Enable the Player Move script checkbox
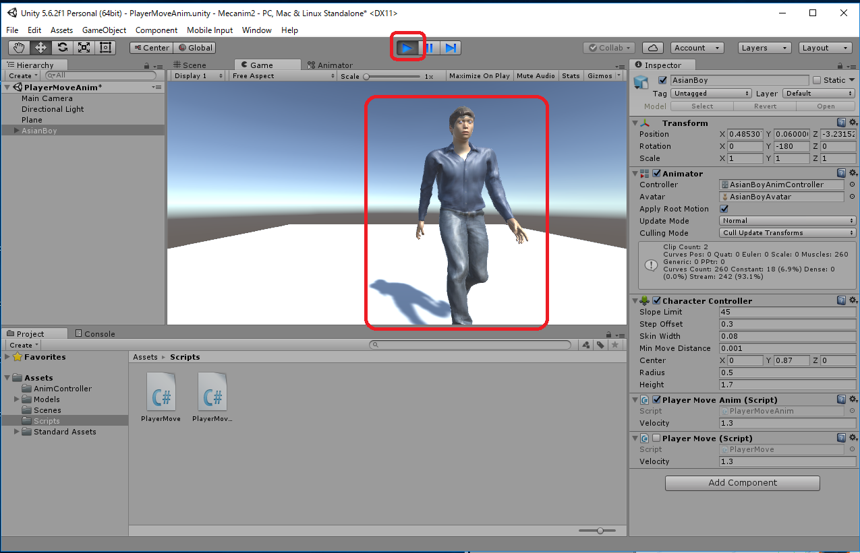The height and width of the screenshot is (553, 860). tap(656, 438)
